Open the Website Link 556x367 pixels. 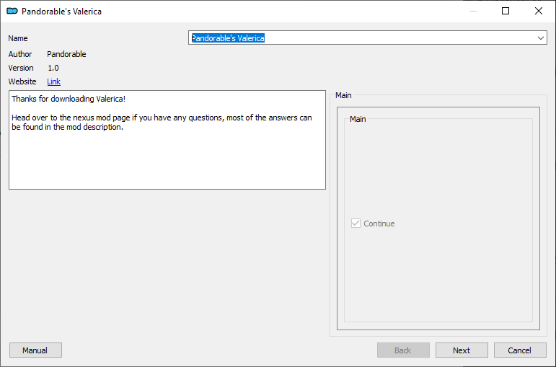(54, 81)
